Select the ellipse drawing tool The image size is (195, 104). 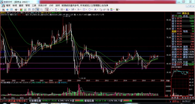tap(90, 9)
